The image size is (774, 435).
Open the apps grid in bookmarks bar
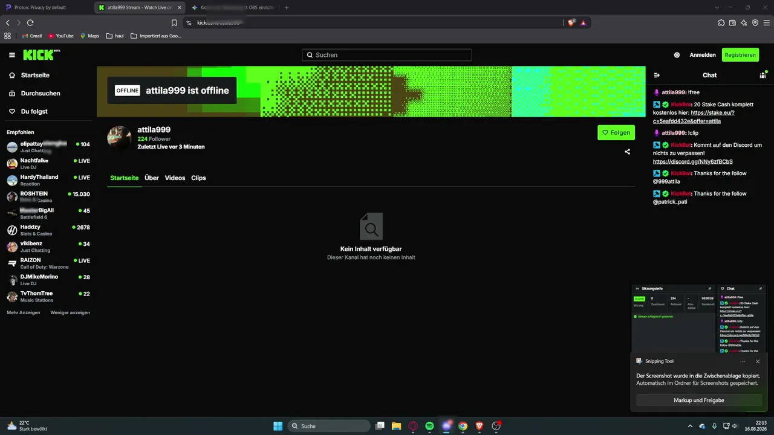[x=7, y=36]
